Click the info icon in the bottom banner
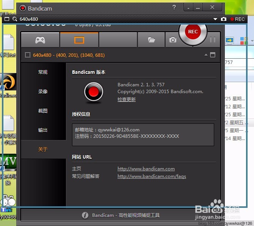The width and height of the screenshot is (254, 226). (x=85, y=215)
